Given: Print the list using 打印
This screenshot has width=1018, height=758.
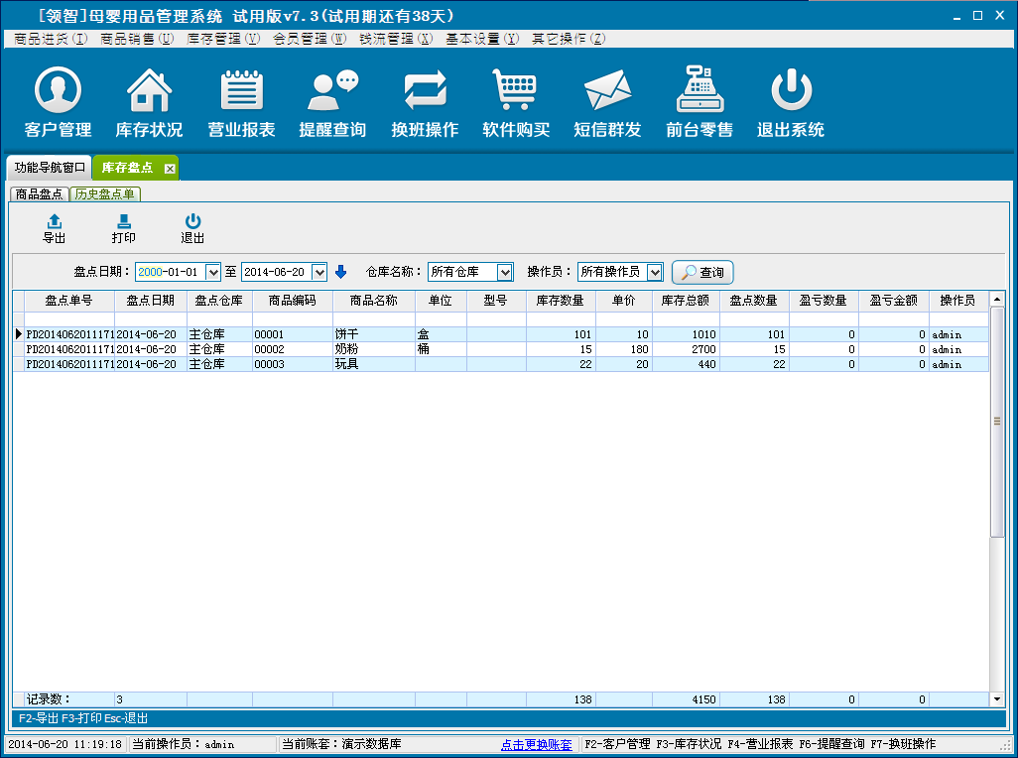Looking at the screenshot, I should (124, 228).
